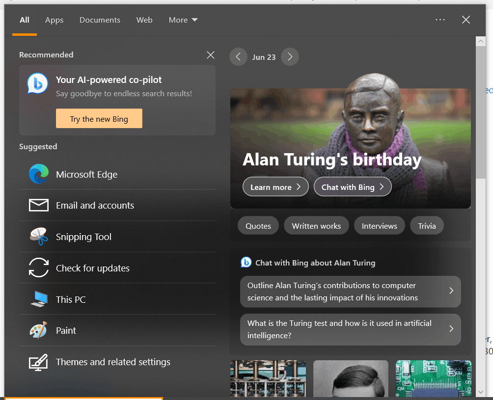Switch to the Apps tab
The image size is (493, 400).
coord(54,20)
